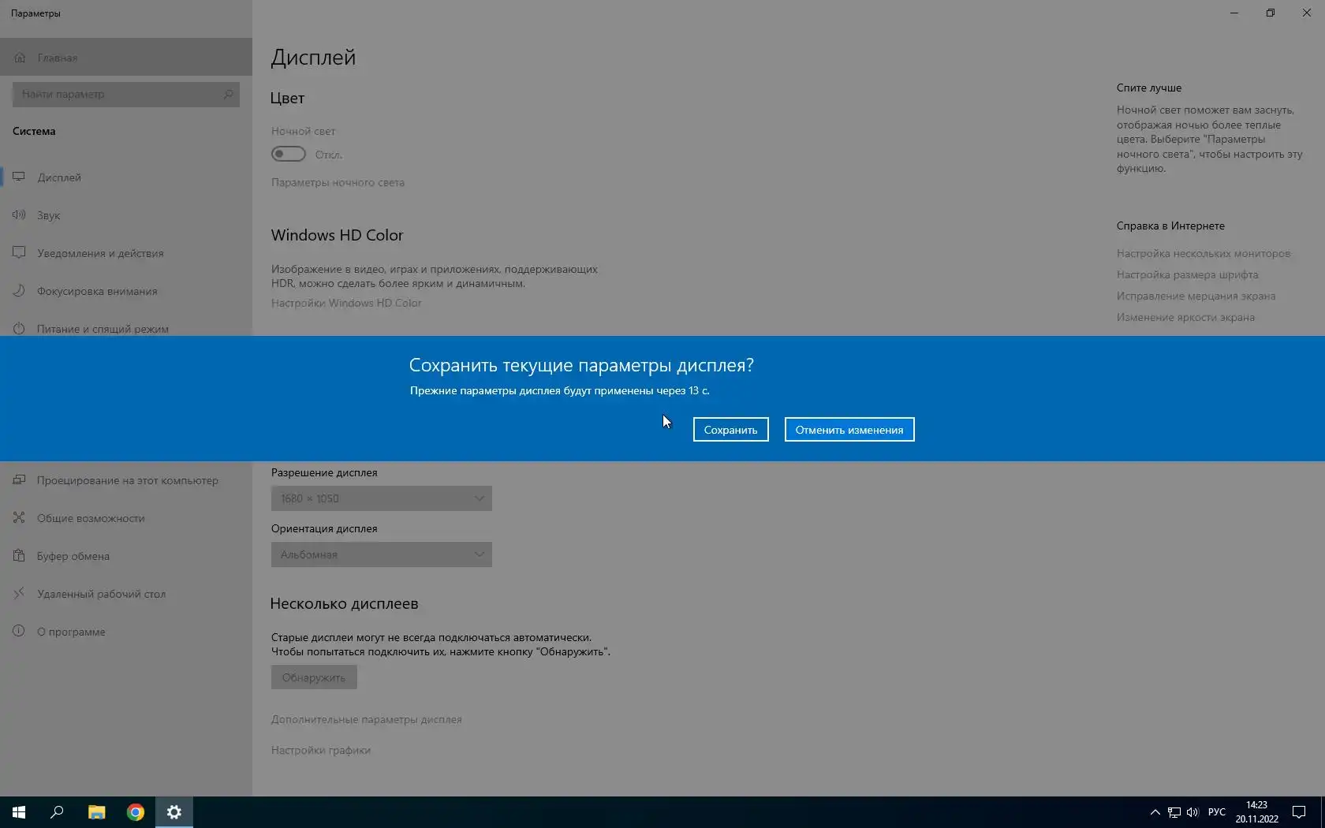Screen dimensions: 1325x828
Task: Open Фокусировка внимания moon icon
Action: click(x=20, y=290)
